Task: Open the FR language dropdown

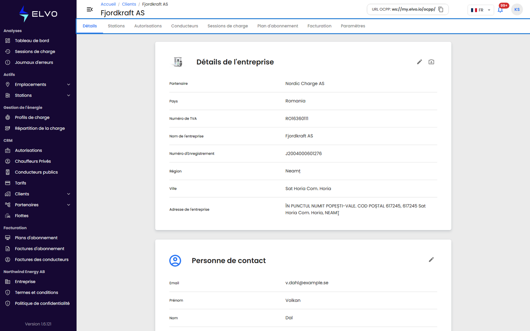Action: click(481, 10)
